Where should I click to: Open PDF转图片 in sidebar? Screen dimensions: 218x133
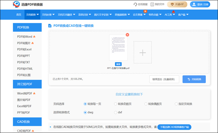pyautogui.click(x=24, y=43)
